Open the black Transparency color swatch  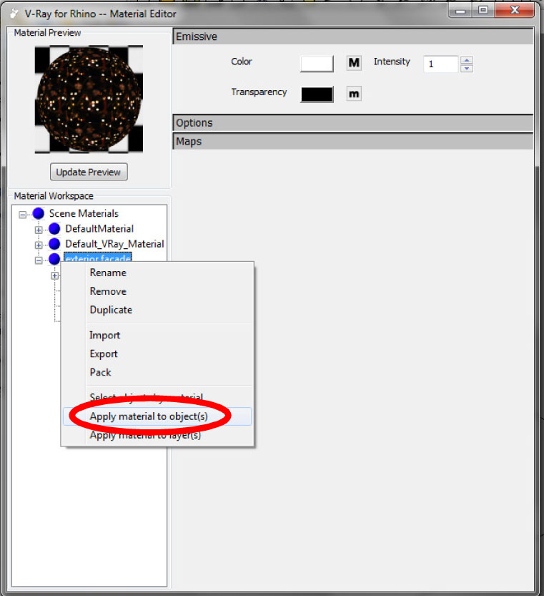click(317, 94)
